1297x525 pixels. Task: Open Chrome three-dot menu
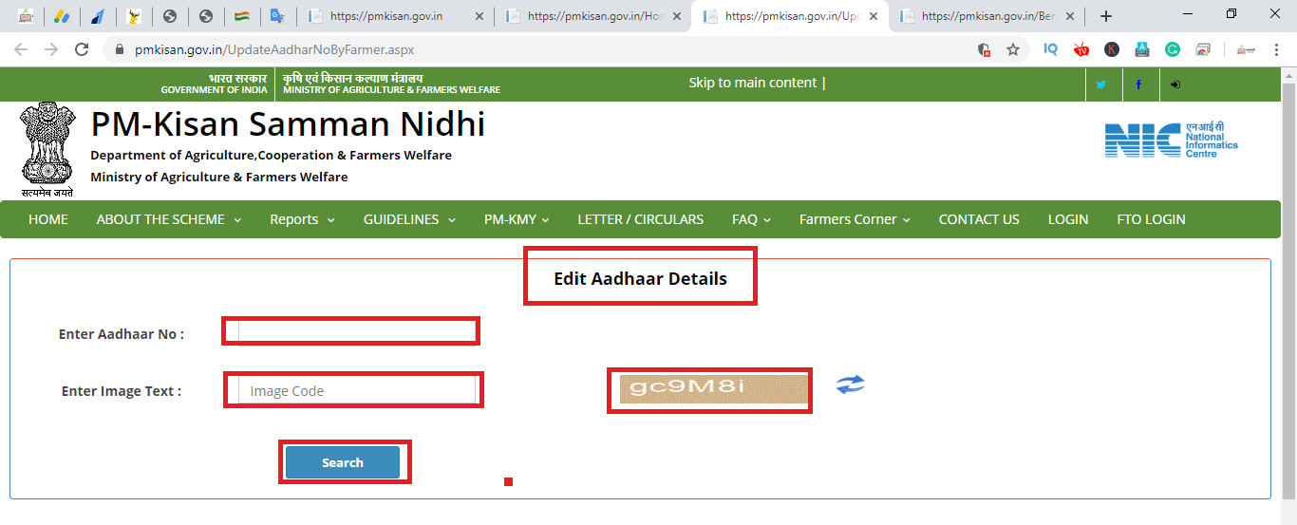click(1275, 49)
